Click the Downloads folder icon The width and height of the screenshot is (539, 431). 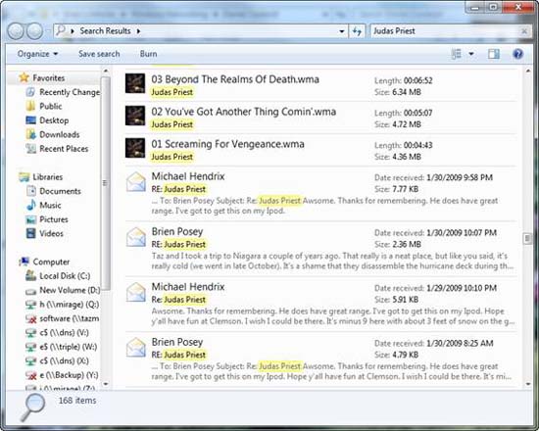coord(30,134)
